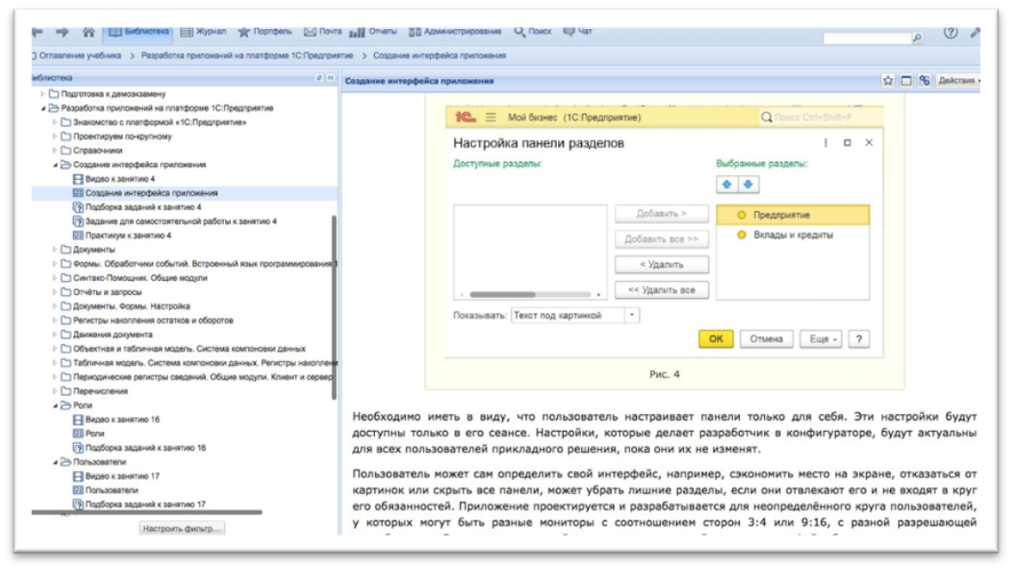The height and width of the screenshot is (570, 1012).
Task: Collapse Разработка приложений на платформе 1С:Предприятие in tree
Action: click(x=43, y=108)
